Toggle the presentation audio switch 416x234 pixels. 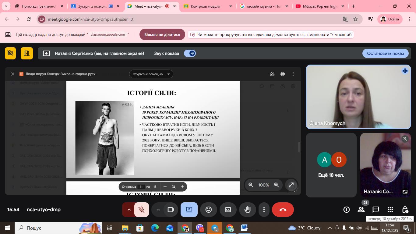pyautogui.click(x=190, y=53)
